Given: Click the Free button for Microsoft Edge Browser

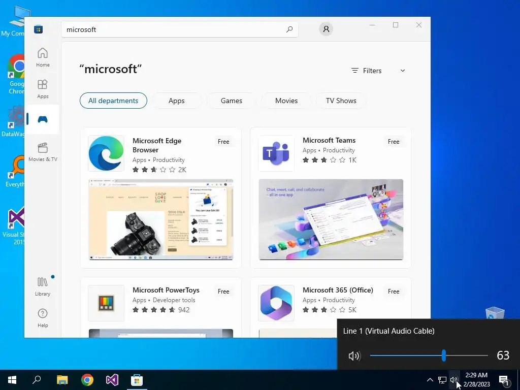Looking at the screenshot, I should click(223, 142).
